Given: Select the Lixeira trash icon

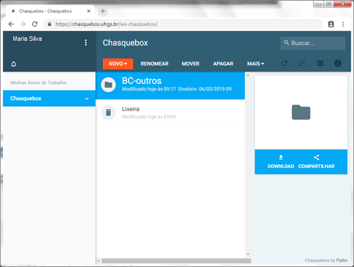Looking at the screenshot, I should (x=108, y=112).
